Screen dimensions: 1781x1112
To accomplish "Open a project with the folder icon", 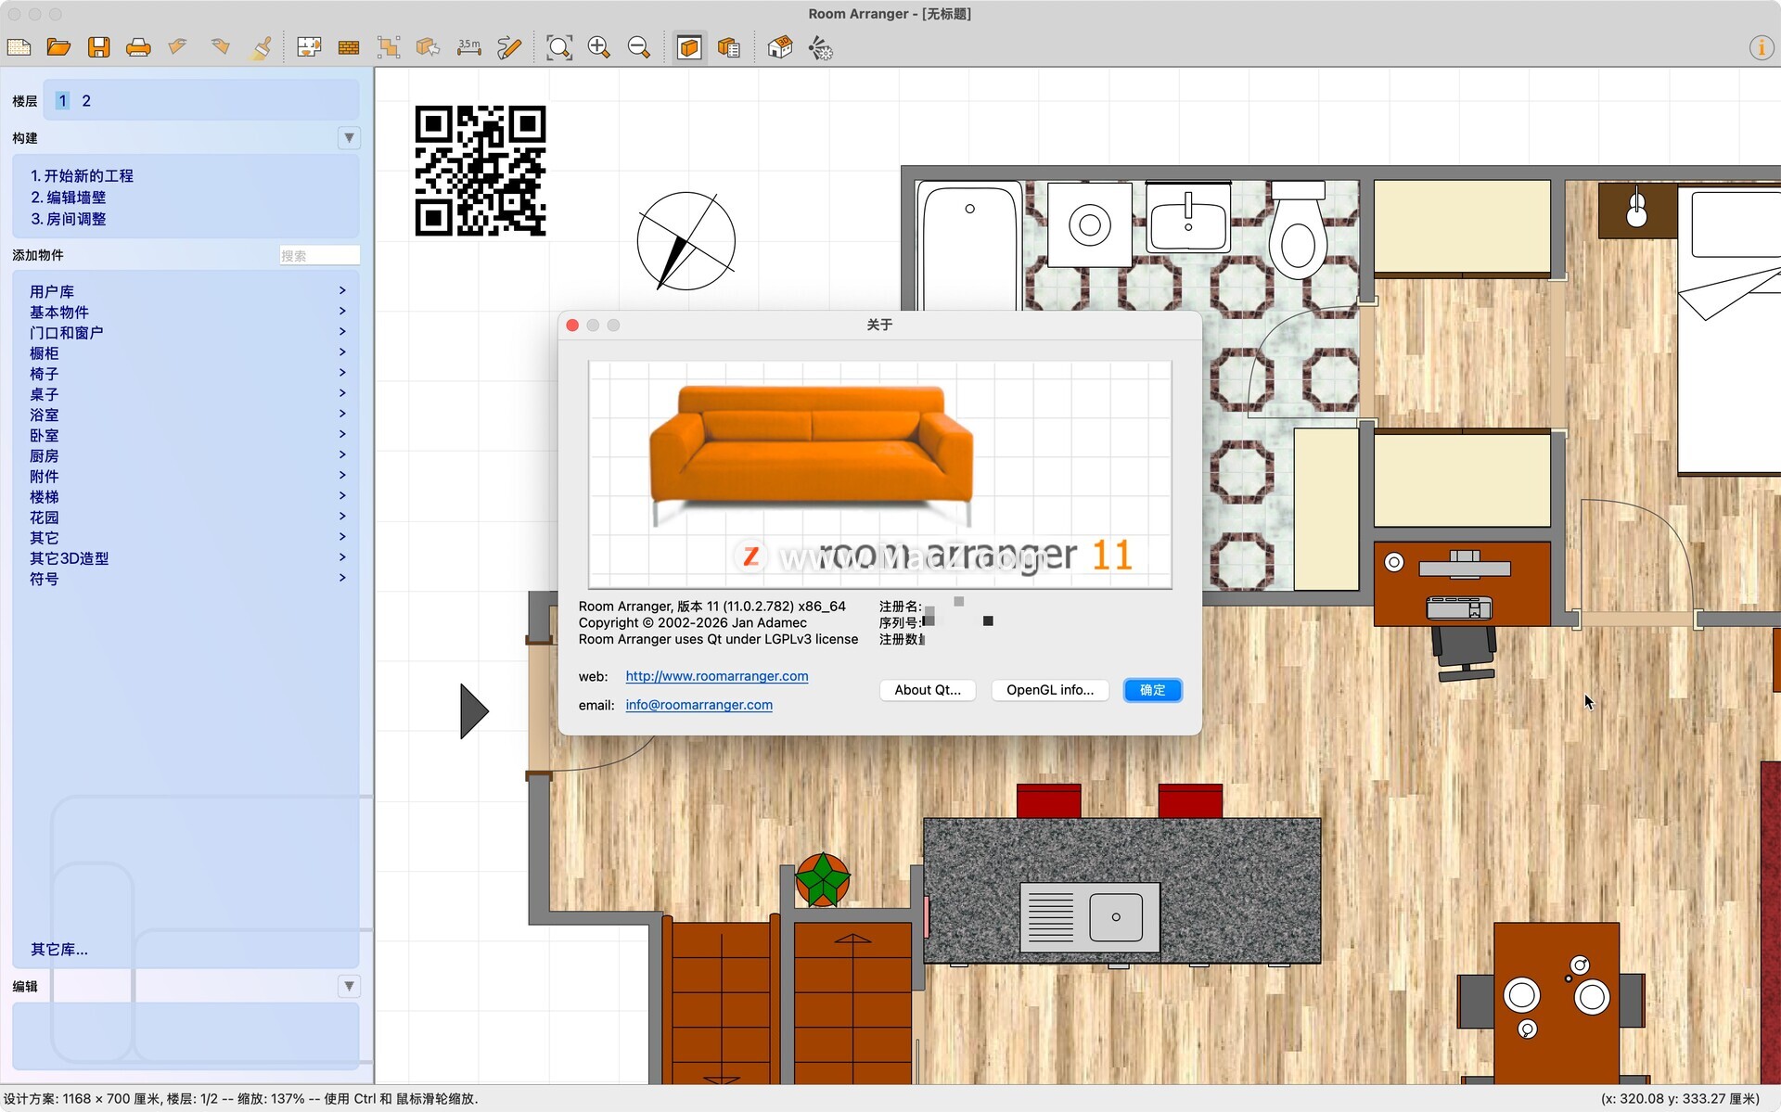I will (x=58, y=47).
